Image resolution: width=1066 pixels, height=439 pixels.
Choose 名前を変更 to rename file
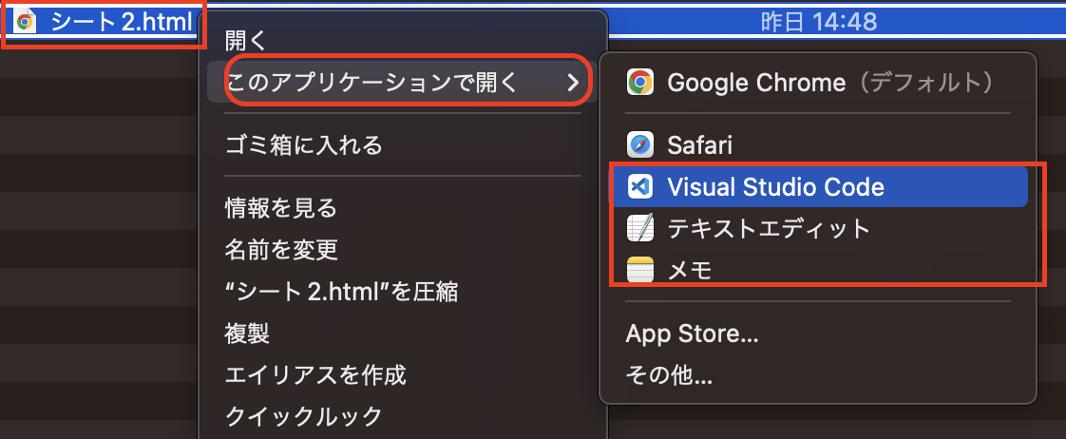(x=281, y=249)
